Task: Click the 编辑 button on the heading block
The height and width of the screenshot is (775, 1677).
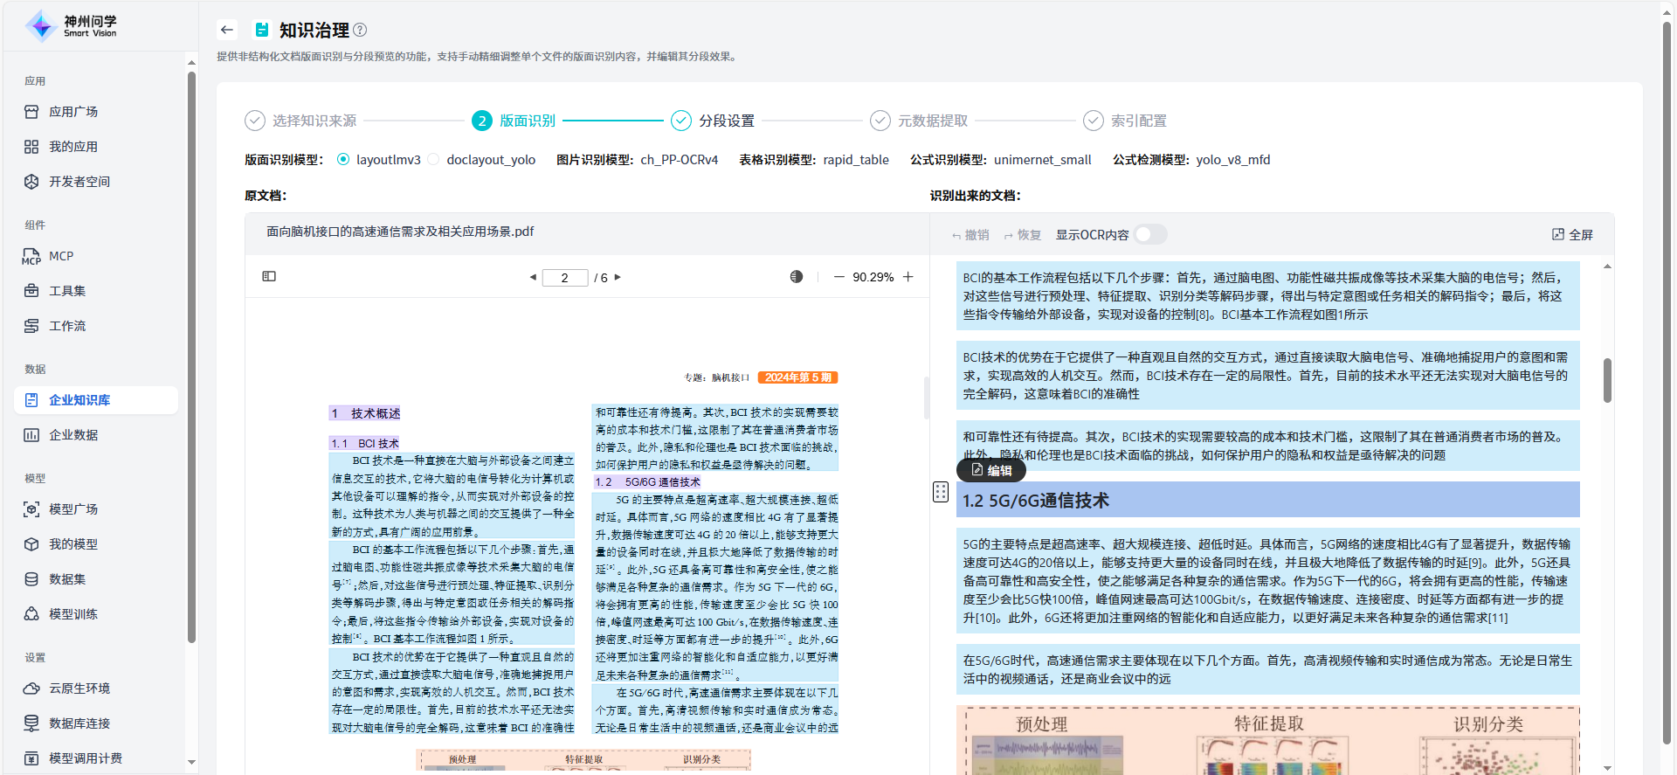Action: (x=991, y=470)
